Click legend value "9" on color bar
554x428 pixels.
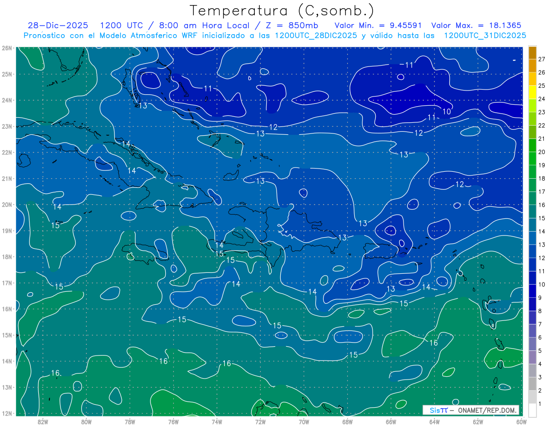(540, 298)
